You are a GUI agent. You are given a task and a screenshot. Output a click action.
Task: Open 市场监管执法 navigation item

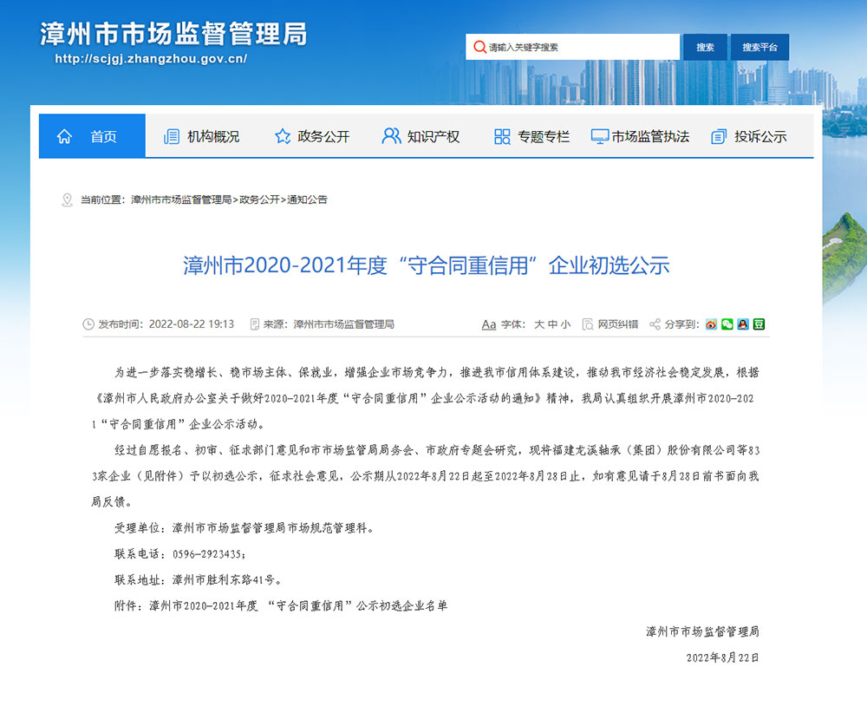pyautogui.click(x=640, y=136)
